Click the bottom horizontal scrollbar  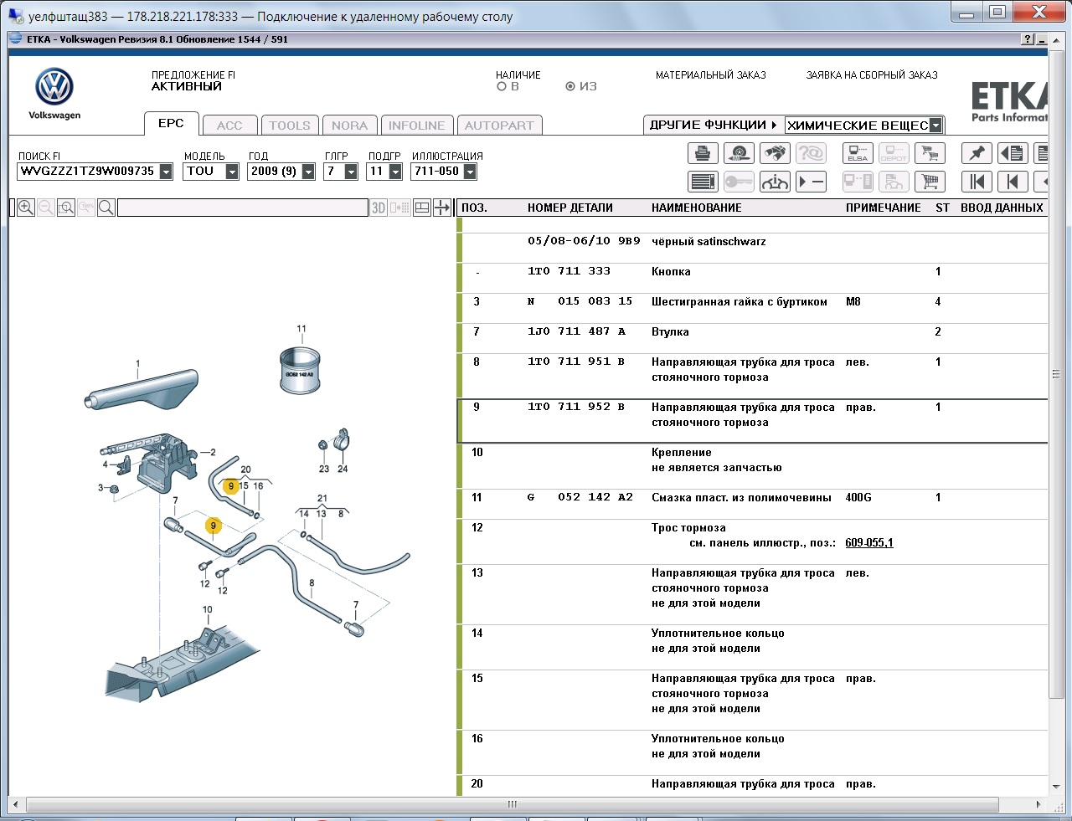coord(513,804)
